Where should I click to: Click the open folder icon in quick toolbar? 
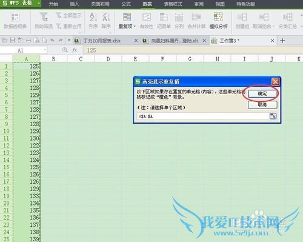click(4, 41)
